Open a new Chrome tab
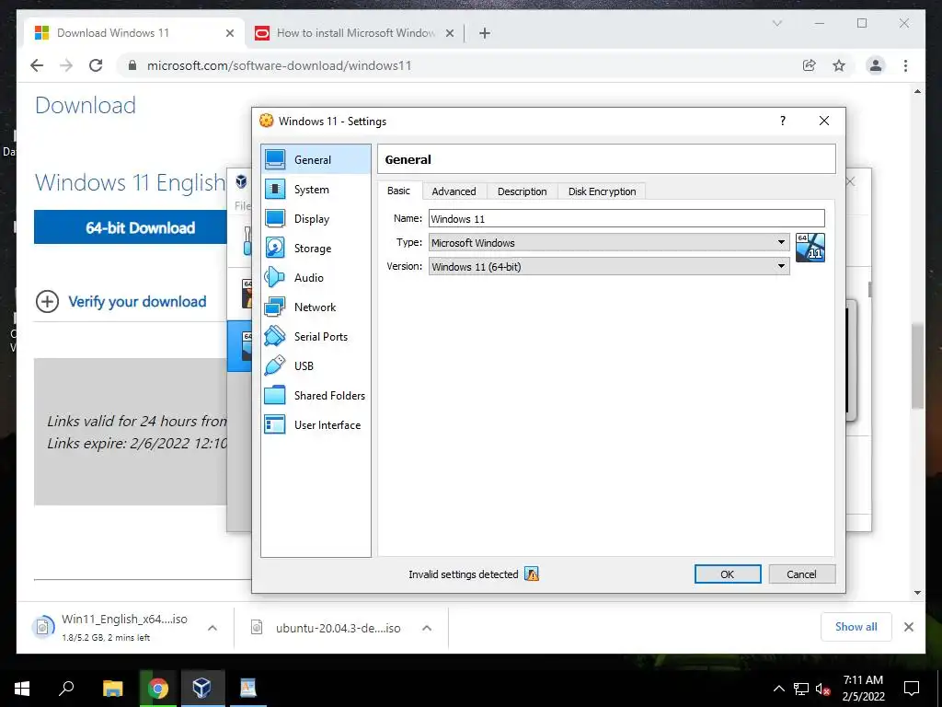This screenshot has width=942, height=707. [485, 33]
